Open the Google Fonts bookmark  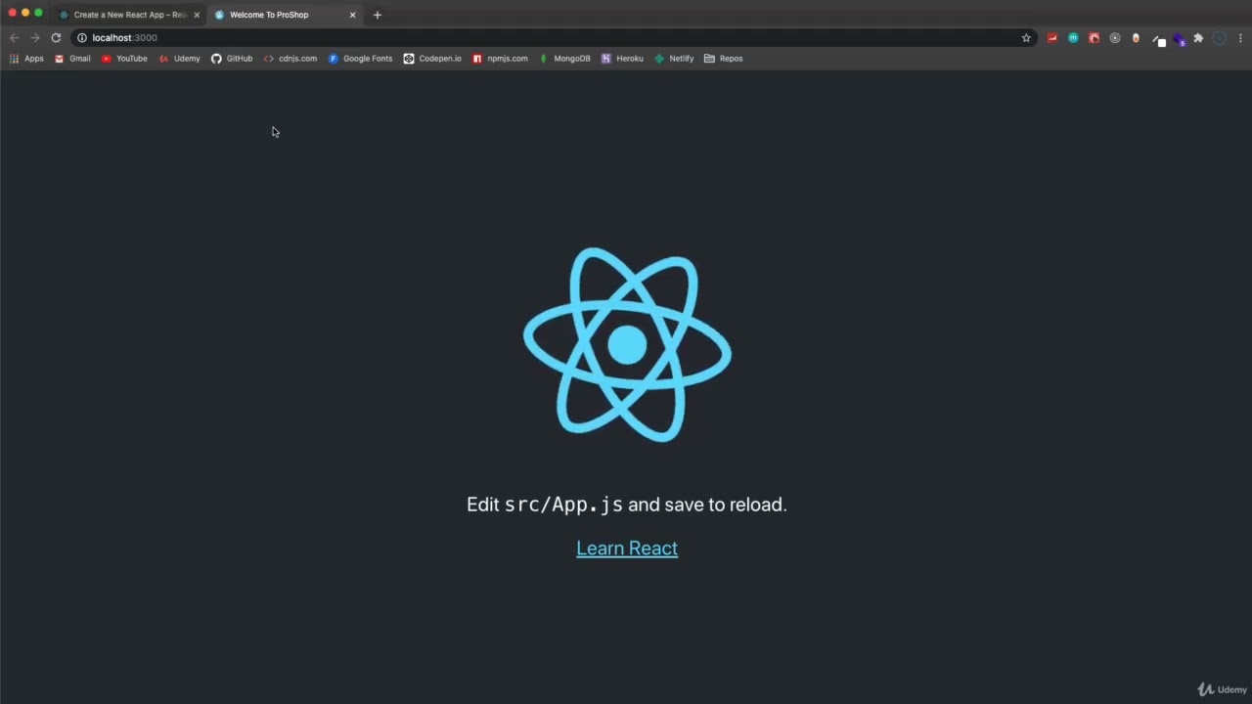(360, 59)
